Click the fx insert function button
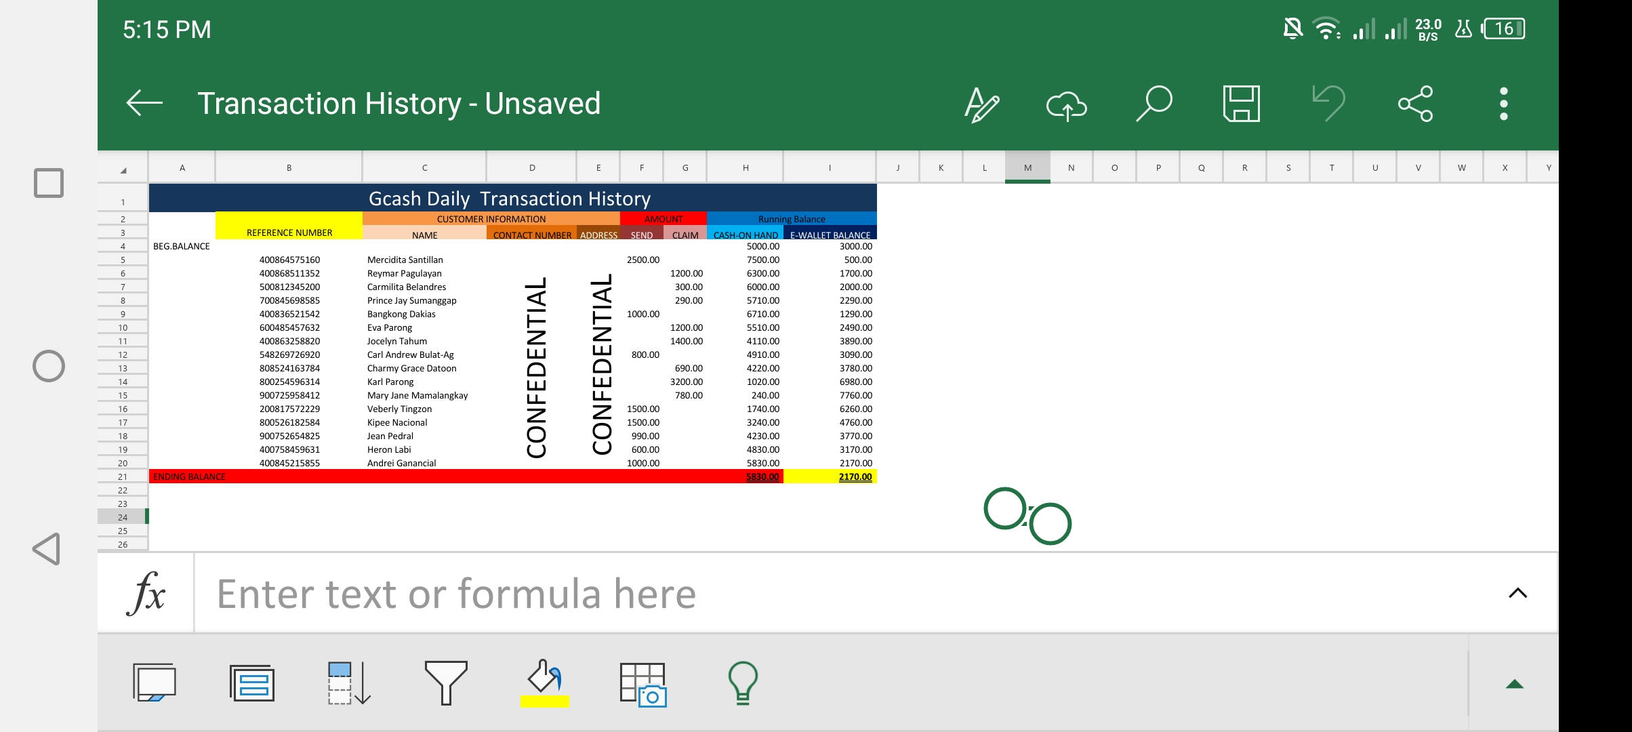The width and height of the screenshot is (1632, 732). pos(146,593)
